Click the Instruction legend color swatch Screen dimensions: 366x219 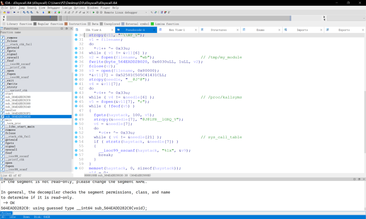(66, 24)
